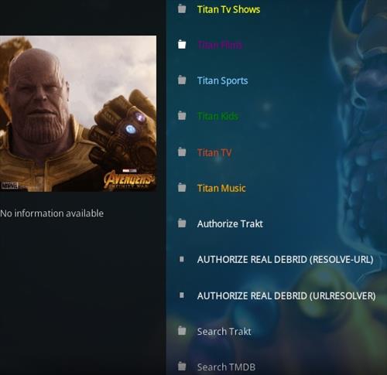
Task: Open the Titan Kids folder icon
Action: tap(182, 115)
